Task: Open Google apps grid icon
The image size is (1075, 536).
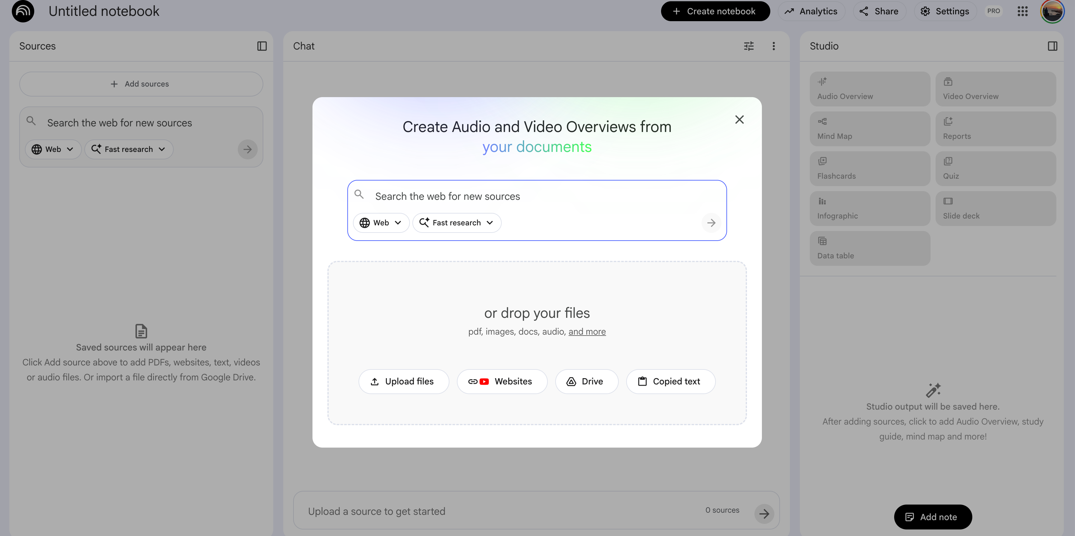Action: (1022, 11)
